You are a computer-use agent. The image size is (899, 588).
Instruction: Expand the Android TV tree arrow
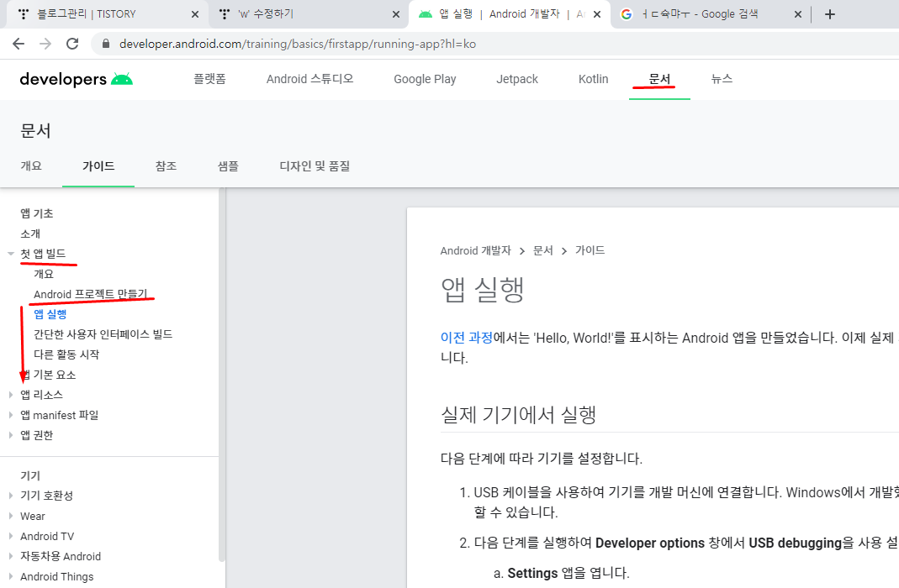point(10,536)
